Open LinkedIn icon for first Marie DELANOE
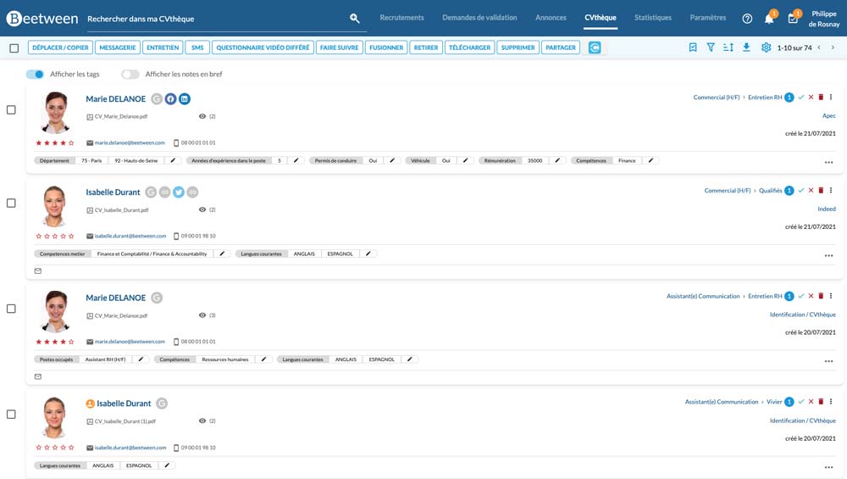The width and height of the screenshot is (847, 479). click(185, 99)
